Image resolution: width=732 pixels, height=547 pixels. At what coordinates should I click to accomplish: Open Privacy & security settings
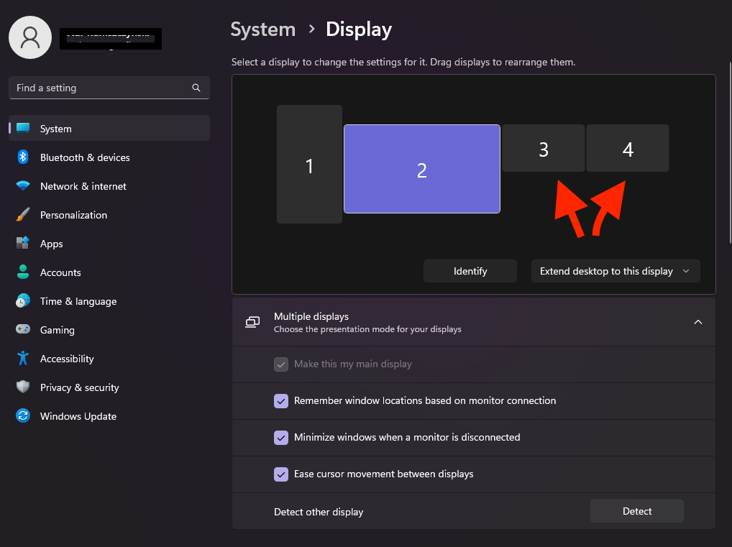pyautogui.click(x=109, y=387)
